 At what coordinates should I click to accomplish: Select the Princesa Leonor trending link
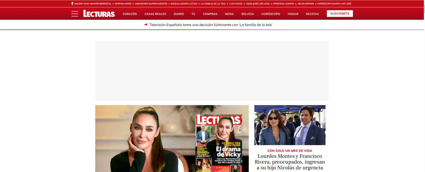click(283, 4)
